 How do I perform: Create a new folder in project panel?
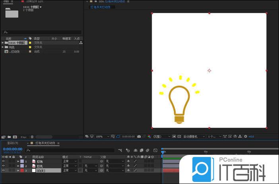click(x=9, y=137)
